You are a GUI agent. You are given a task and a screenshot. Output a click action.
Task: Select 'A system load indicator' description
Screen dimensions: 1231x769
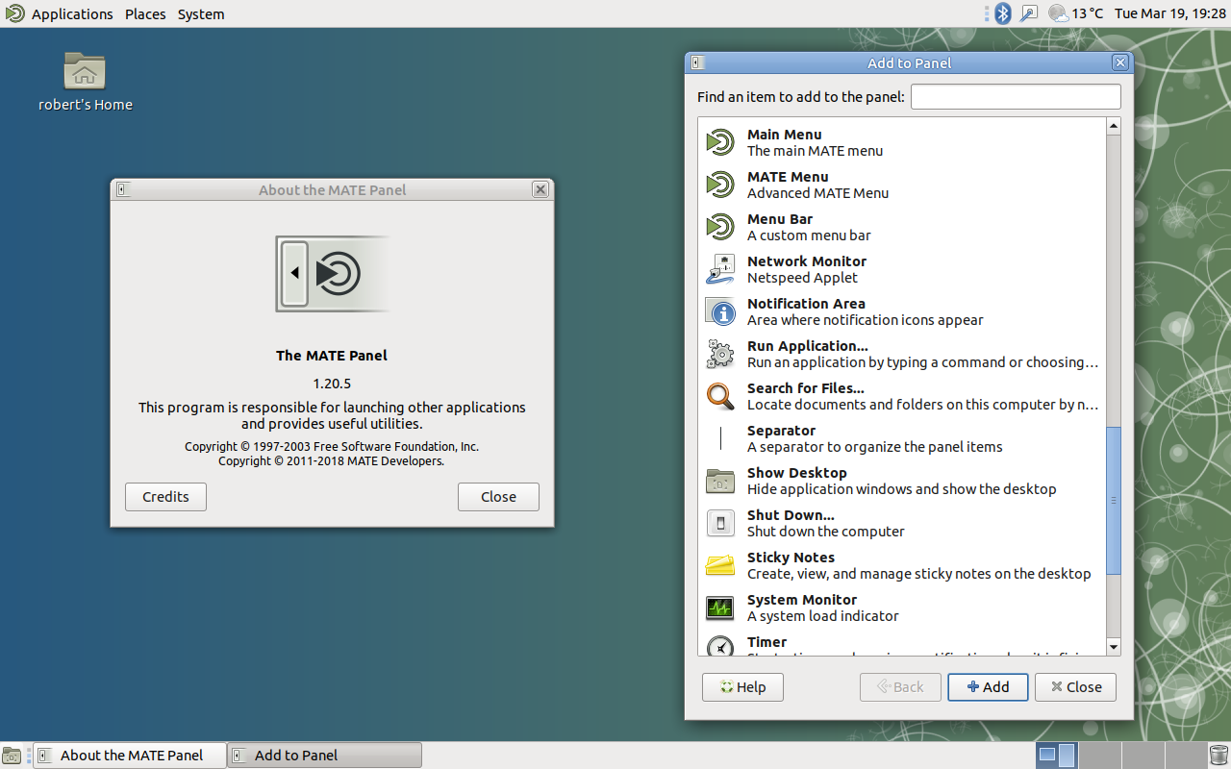(823, 616)
